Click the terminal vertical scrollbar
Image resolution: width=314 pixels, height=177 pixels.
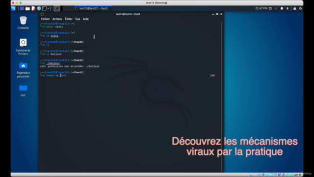(x=221, y=96)
